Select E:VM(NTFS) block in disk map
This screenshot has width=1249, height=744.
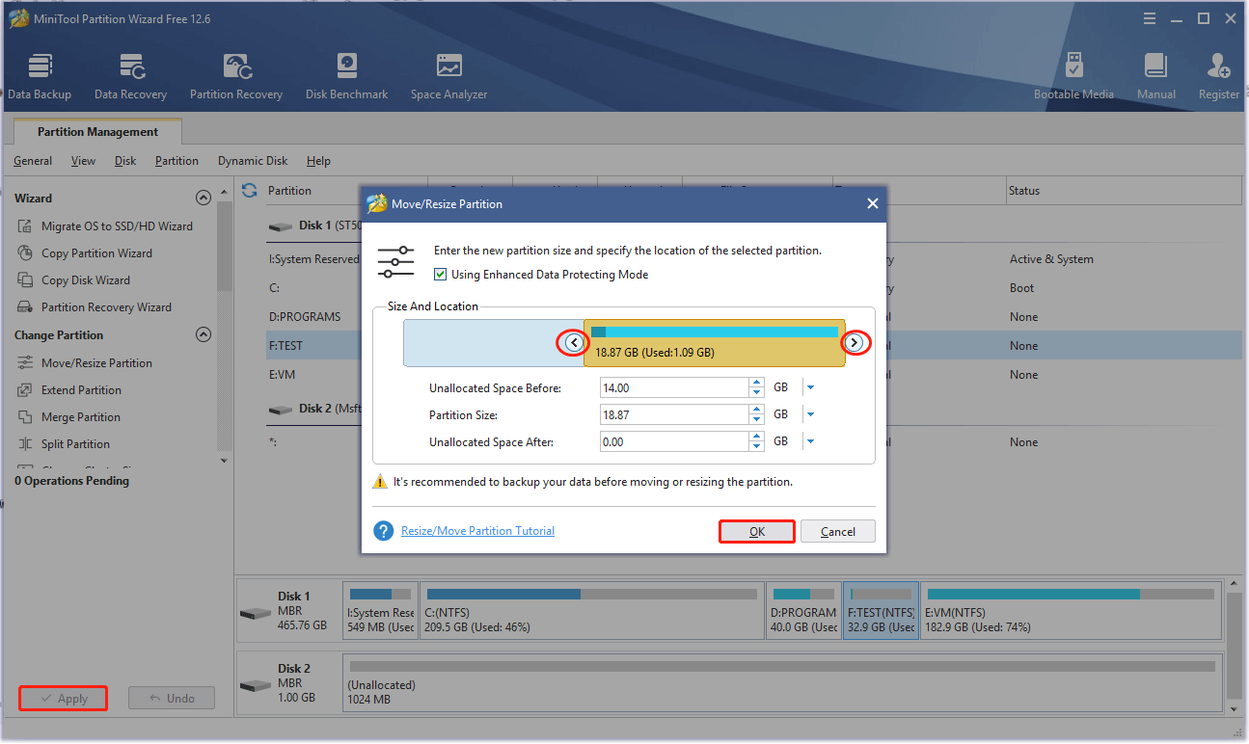(1071, 611)
